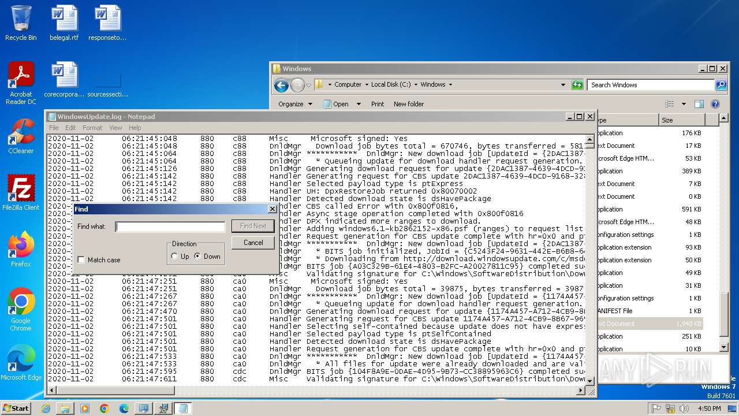This screenshot has width=739, height=416.
Task: Open Notepad View menu
Action: coord(115,128)
